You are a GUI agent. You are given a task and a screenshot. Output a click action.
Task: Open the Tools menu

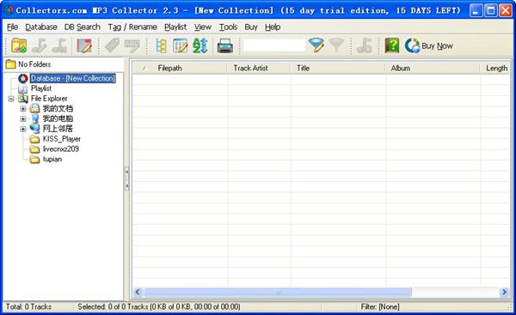pyautogui.click(x=229, y=27)
